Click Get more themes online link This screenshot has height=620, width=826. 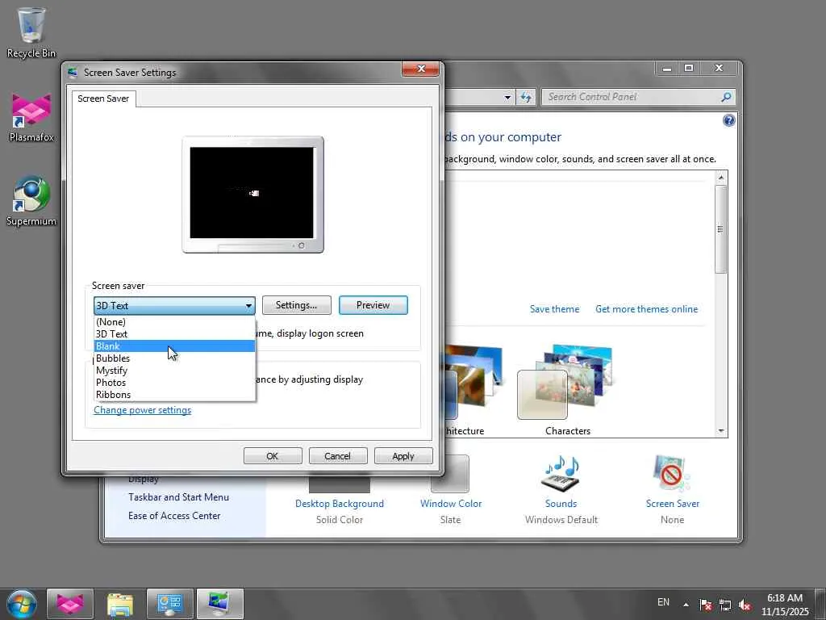click(x=646, y=309)
